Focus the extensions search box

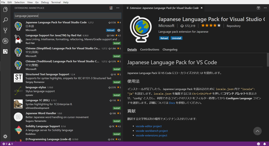[x=68, y=16]
